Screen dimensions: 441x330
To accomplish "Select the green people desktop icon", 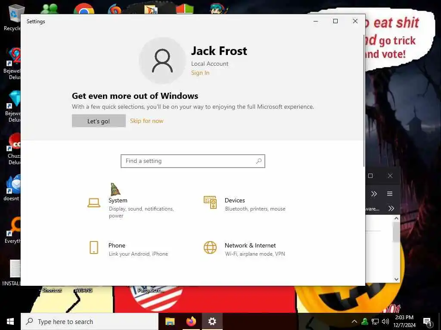I will click(x=50, y=9).
